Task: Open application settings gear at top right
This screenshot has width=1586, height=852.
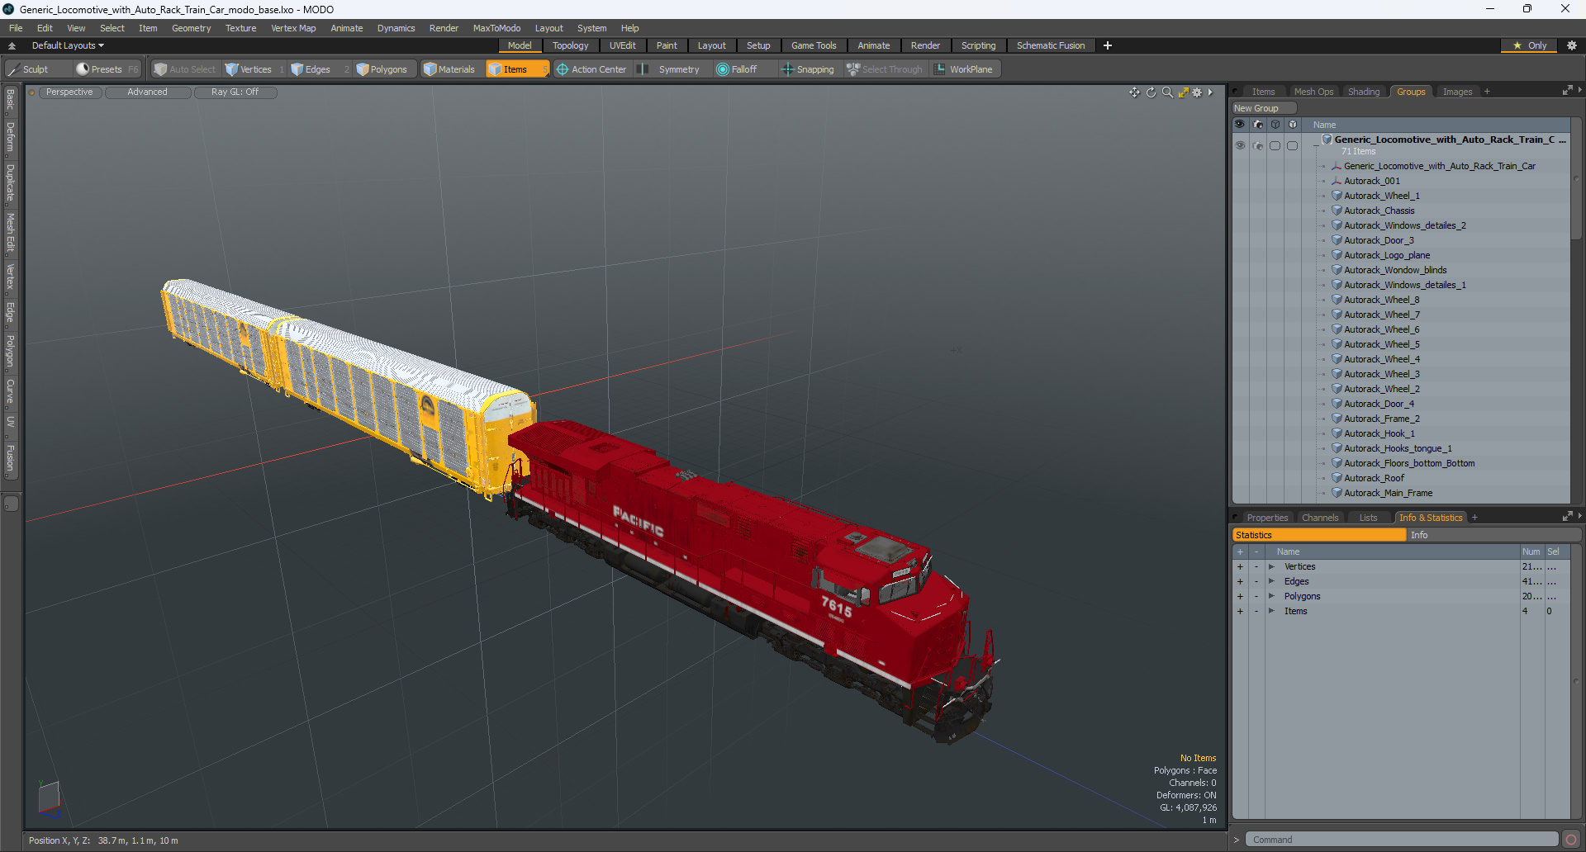Action: click(x=1572, y=45)
